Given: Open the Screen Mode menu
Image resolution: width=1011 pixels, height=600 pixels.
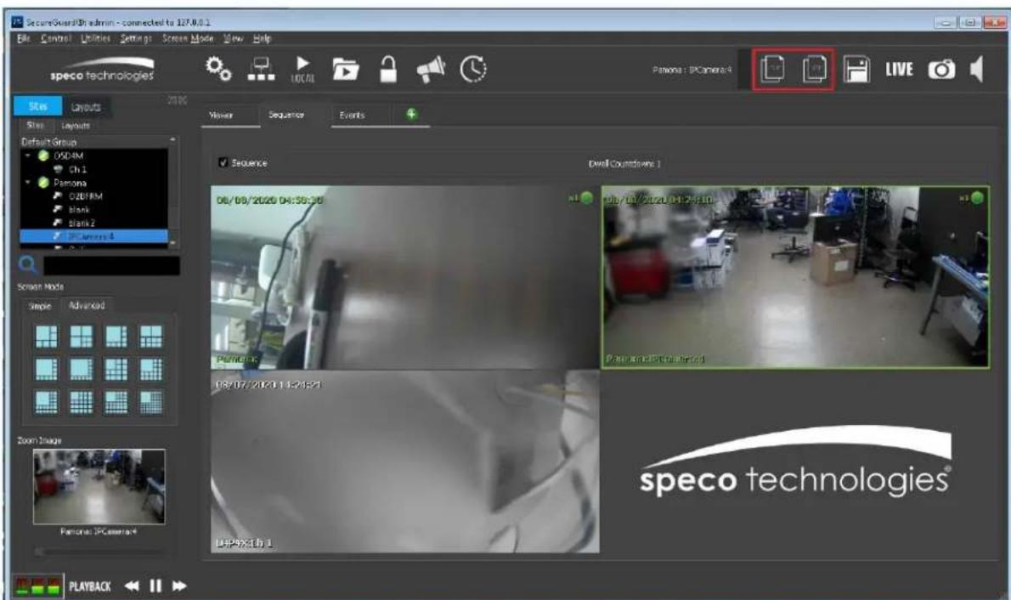Looking at the screenshot, I should 188,39.
